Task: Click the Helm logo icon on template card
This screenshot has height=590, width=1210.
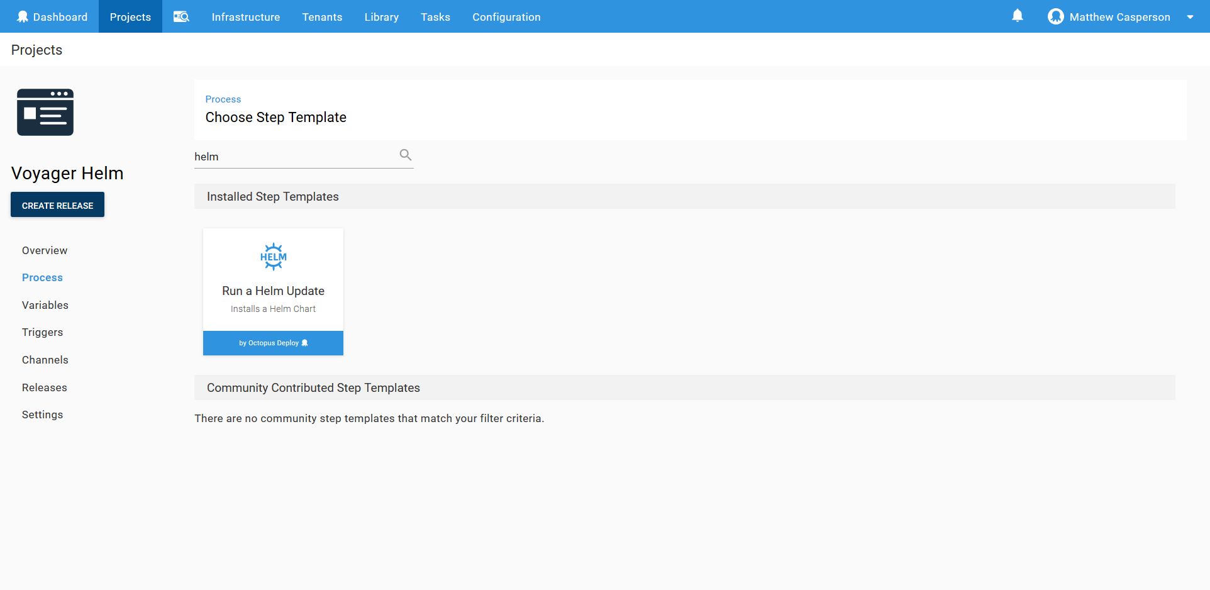Action: [x=273, y=257]
